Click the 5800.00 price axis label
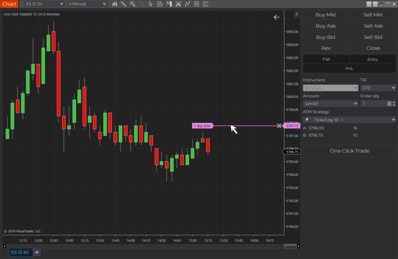The width and height of the screenshot is (398, 259). point(292,97)
